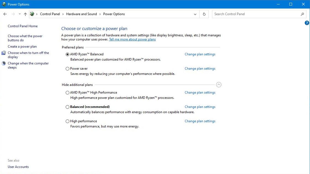Open Hardware and Sound breadcrumb
This screenshot has width=310, height=174.
[81, 14]
